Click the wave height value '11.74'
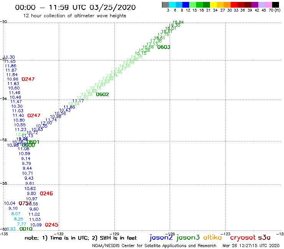 (51, 120)
